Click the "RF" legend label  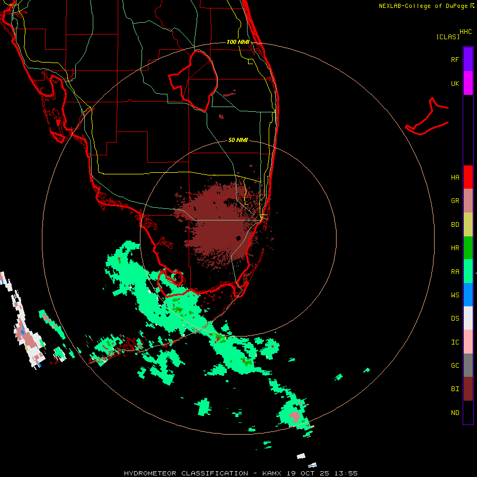tap(455, 59)
